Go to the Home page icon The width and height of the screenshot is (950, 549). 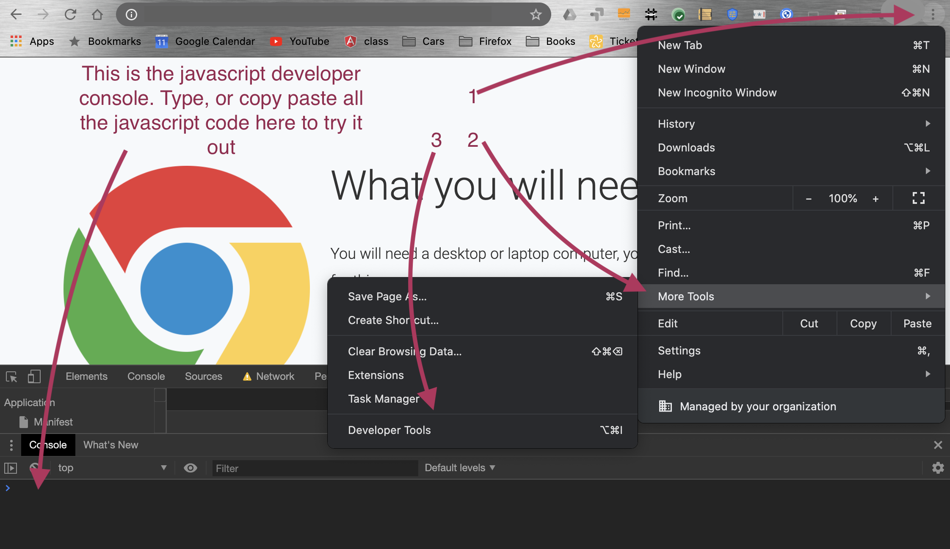coord(97,14)
